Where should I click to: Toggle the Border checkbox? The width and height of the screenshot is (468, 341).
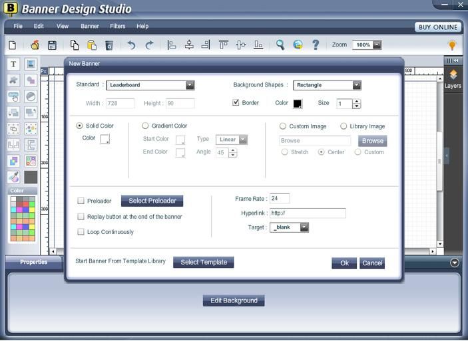(236, 102)
